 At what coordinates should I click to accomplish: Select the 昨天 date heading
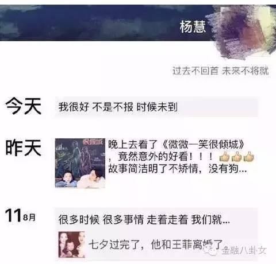click(x=24, y=147)
